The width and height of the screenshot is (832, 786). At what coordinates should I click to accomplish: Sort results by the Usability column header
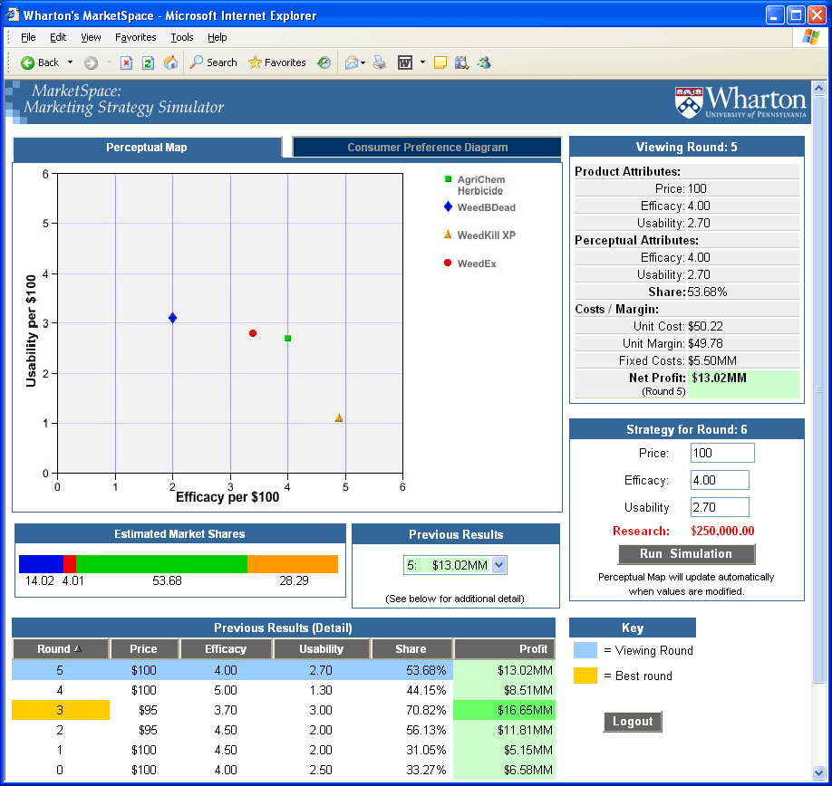click(322, 648)
